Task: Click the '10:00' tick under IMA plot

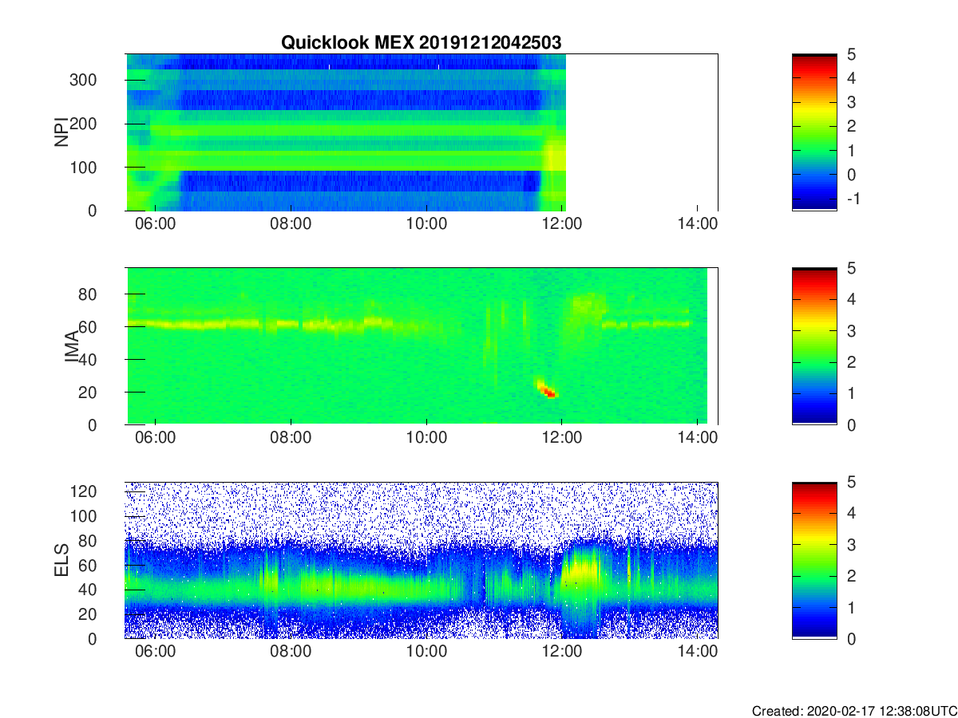Action: pos(426,438)
